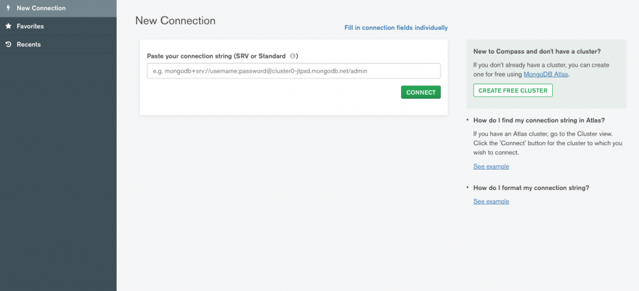This screenshot has width=639, height=291.
Task: Focus the connection string input field
Action: [293, 71]
